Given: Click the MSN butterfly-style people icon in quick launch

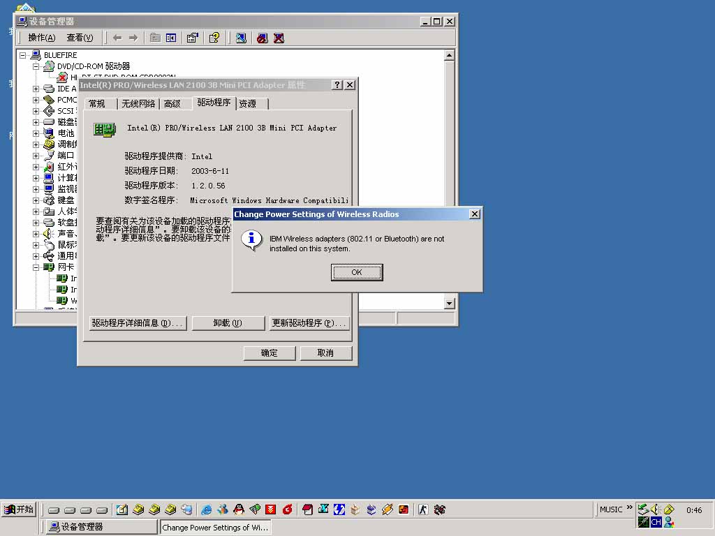Looking at the screenshot, I should click(223, 509).
